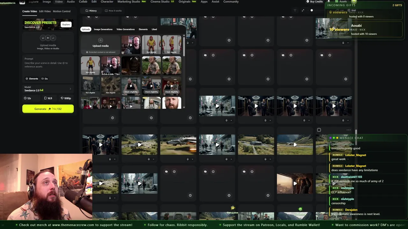Switch to Video Generations tab
Image resolution: width=408 pixels, height=229 pixels.
[126, 29]
